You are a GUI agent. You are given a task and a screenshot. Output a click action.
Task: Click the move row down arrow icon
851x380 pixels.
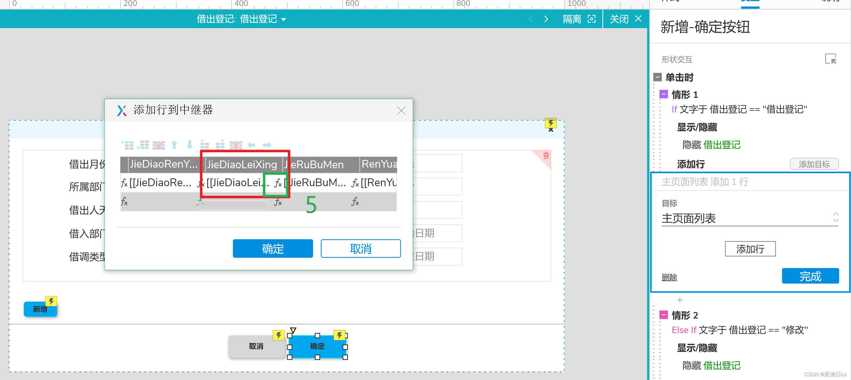[189, 145]
